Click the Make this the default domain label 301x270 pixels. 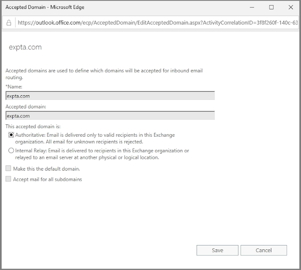[46, 169]
